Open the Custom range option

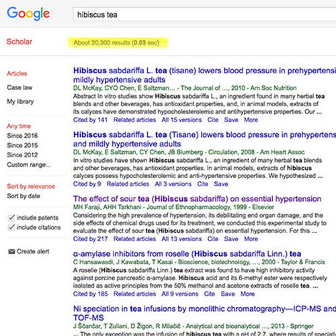point(29,165)
